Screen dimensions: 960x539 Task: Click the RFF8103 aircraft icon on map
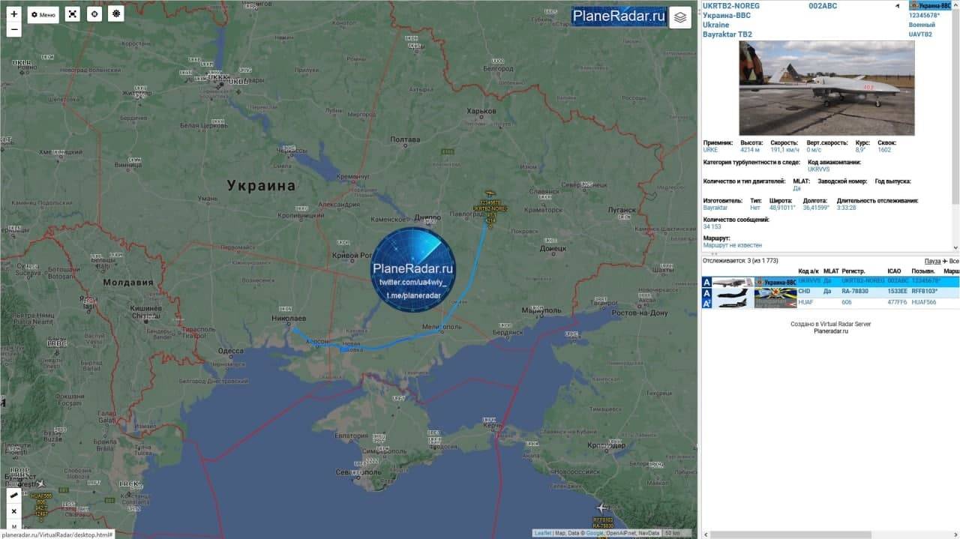[602, 509]
